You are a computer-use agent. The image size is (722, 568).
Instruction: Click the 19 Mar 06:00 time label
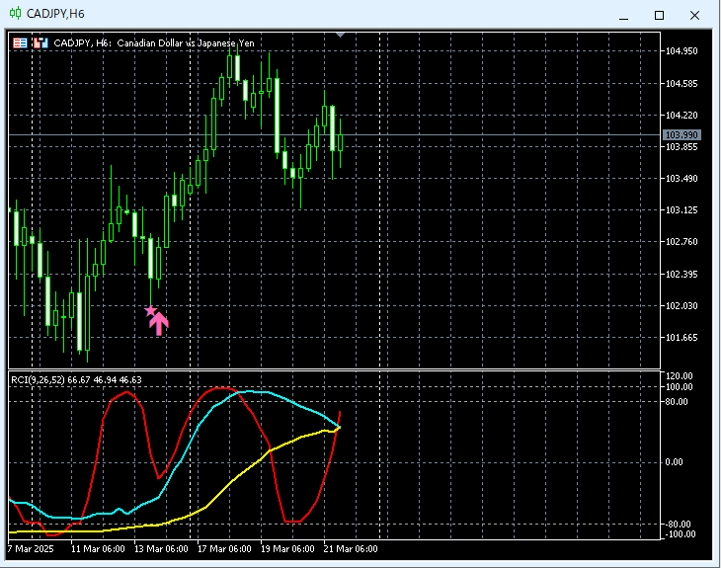287,548
